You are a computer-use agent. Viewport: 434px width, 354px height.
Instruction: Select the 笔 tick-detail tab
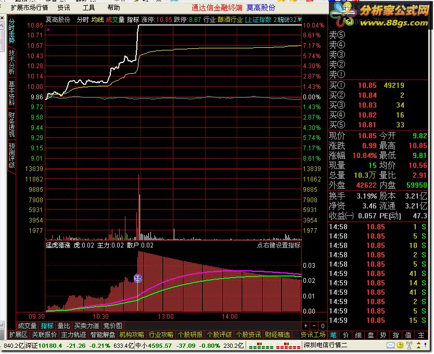[333, 335]
